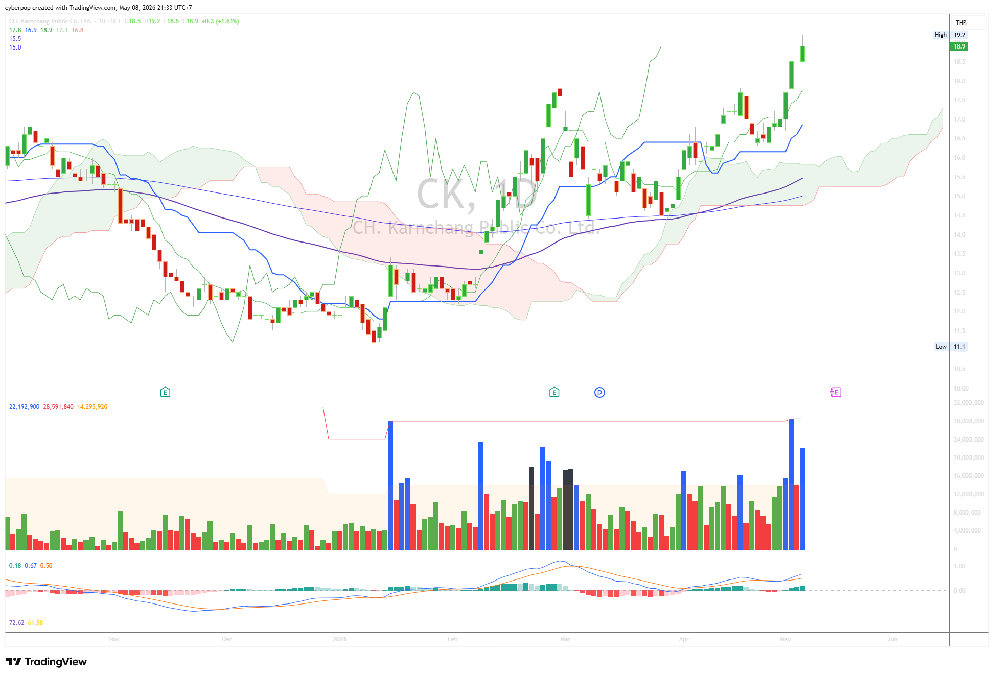The image size is (994, 677).
Task: Click 14.0 on the price axis
Action: point(959,235)
